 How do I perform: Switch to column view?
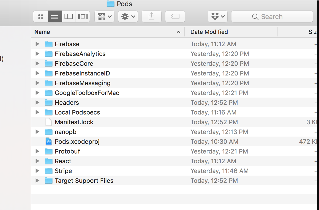pos(69,17)
